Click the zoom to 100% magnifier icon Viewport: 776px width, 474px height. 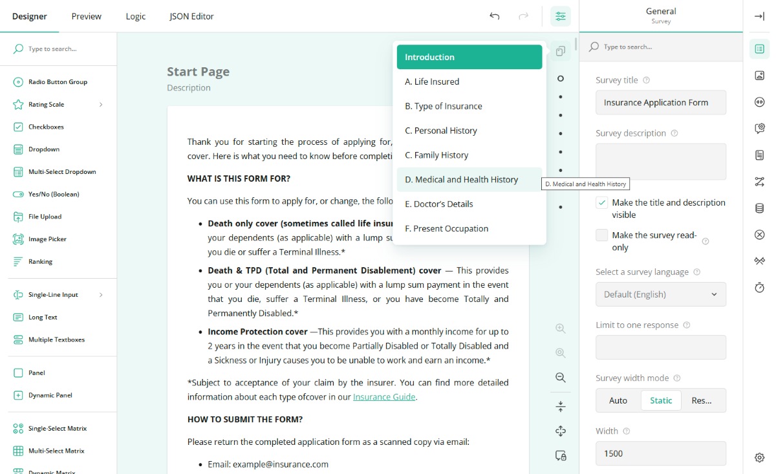click(561, 353)
